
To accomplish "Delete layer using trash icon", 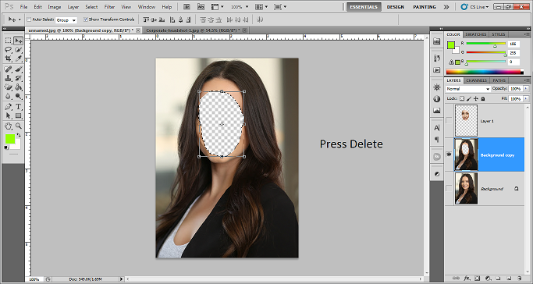I will tap(520, 279).
